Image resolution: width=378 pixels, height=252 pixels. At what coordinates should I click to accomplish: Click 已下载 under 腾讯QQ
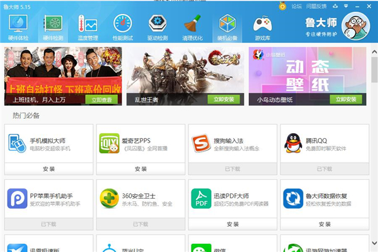(x=324, y=169)
